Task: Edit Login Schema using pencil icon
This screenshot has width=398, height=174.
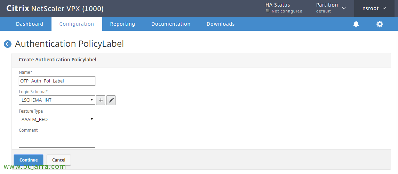Action: pyautogui.click(x=111, y=100)
